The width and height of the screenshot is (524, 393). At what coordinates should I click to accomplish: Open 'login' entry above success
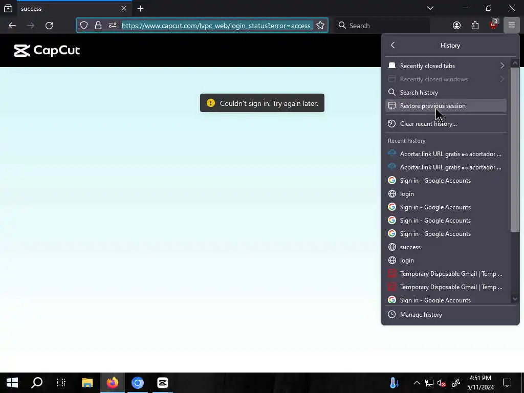446,194
